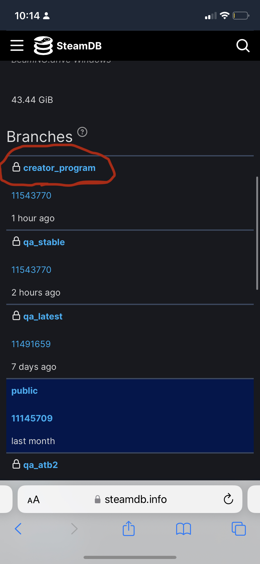Open the creator_program branch link

point(59,168)
